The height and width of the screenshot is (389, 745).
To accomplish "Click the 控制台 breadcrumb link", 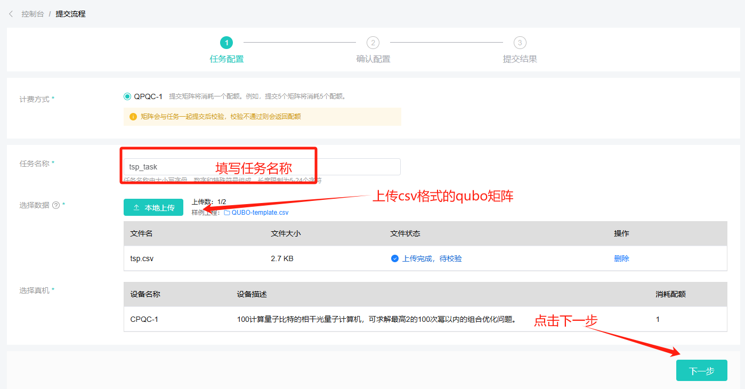I will (x=33, y=14).
